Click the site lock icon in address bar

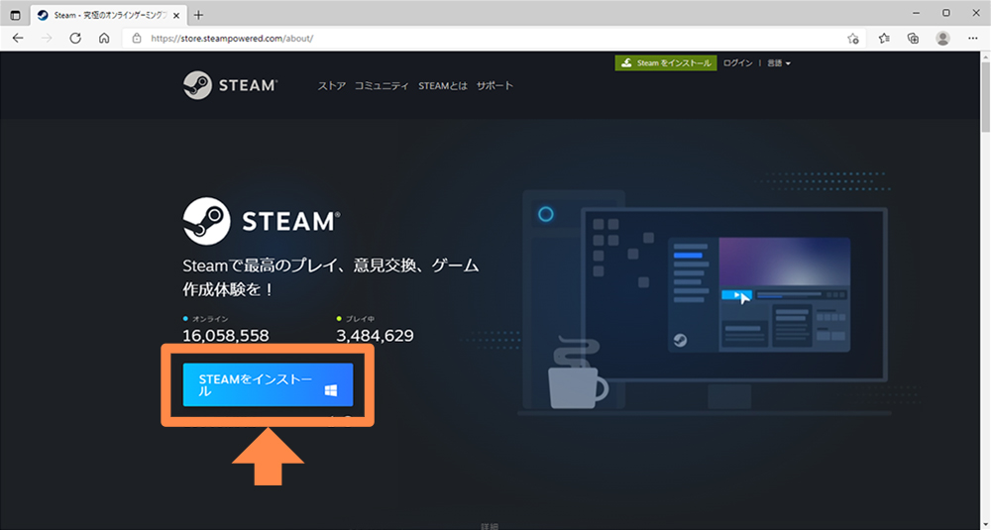(x=138, y=39)
